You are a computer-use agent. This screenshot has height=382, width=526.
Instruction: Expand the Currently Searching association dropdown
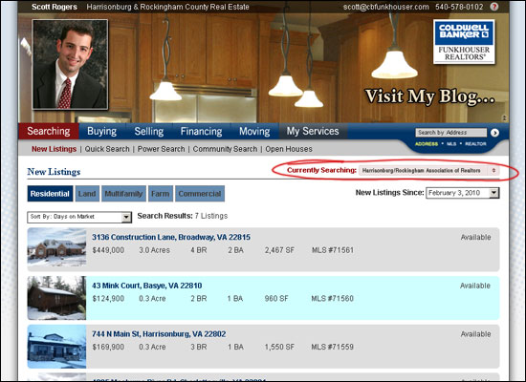pyautogui.click(x=429, y=171)
